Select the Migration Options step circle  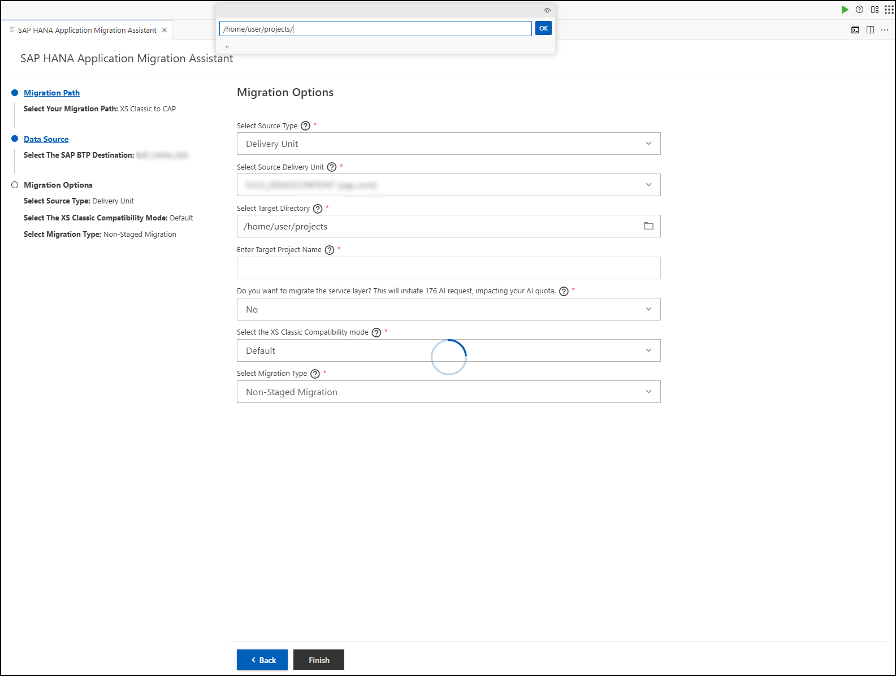15,185
